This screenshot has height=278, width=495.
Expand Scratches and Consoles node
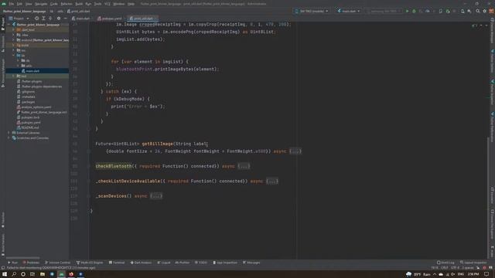point(9,137)
